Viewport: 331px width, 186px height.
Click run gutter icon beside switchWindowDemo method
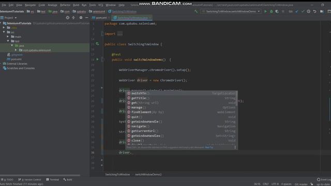click(x=97, y=59)
